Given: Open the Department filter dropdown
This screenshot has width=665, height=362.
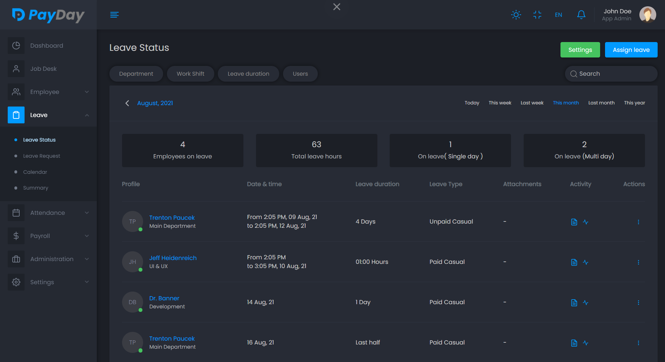Looking at the screenshot, I should pyautogui.click(x=136, y=74).
